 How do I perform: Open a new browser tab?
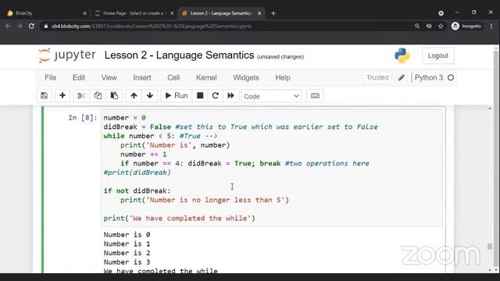click(x=273, y=13)
